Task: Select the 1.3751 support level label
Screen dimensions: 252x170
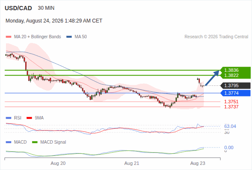Action: click(x=231, y=102)
